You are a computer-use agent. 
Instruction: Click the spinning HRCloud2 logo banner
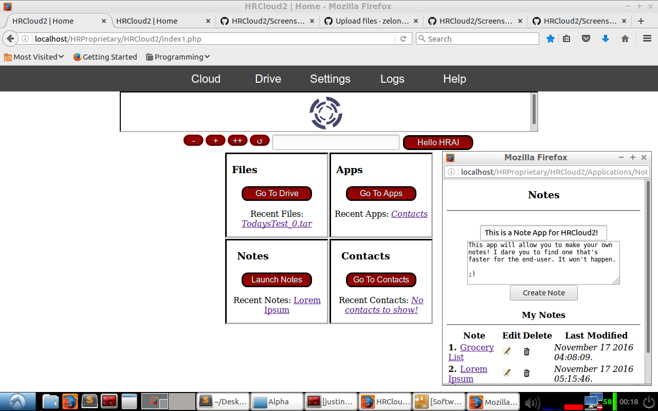coord(325,111)
